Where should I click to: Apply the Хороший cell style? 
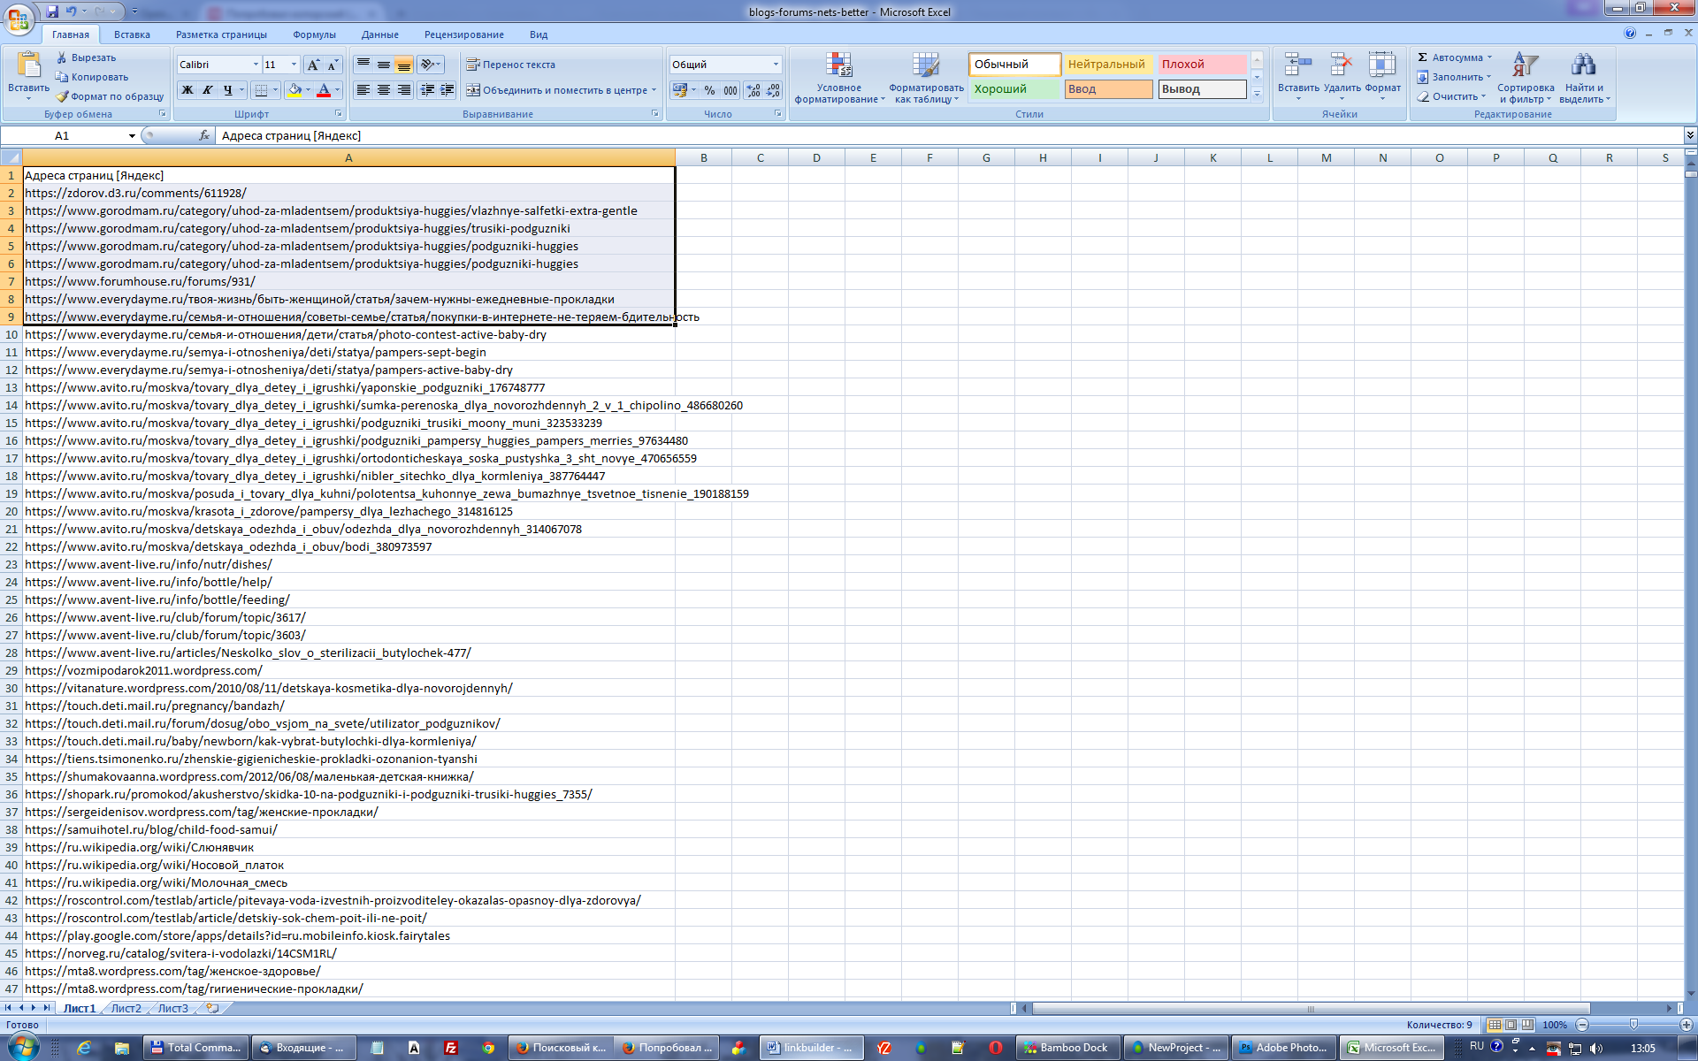[x=1013, y=89]
